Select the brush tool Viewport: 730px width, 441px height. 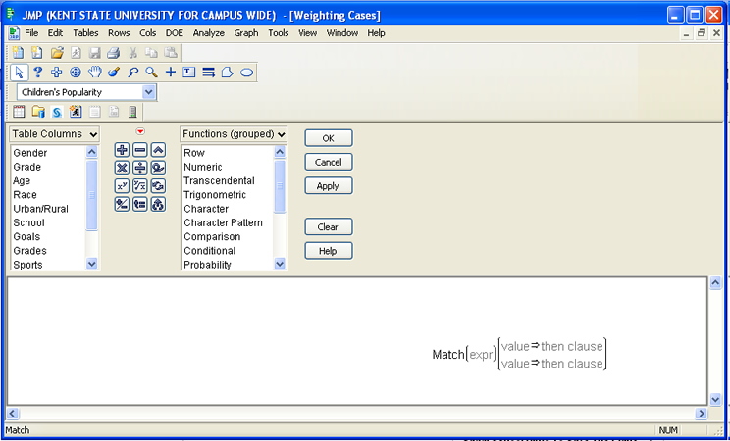[x=114, y=73]
